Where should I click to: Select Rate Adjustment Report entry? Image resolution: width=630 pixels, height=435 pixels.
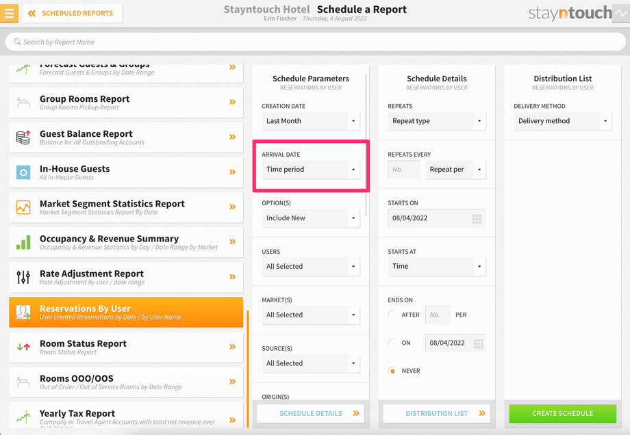click(x=126, y=277)
